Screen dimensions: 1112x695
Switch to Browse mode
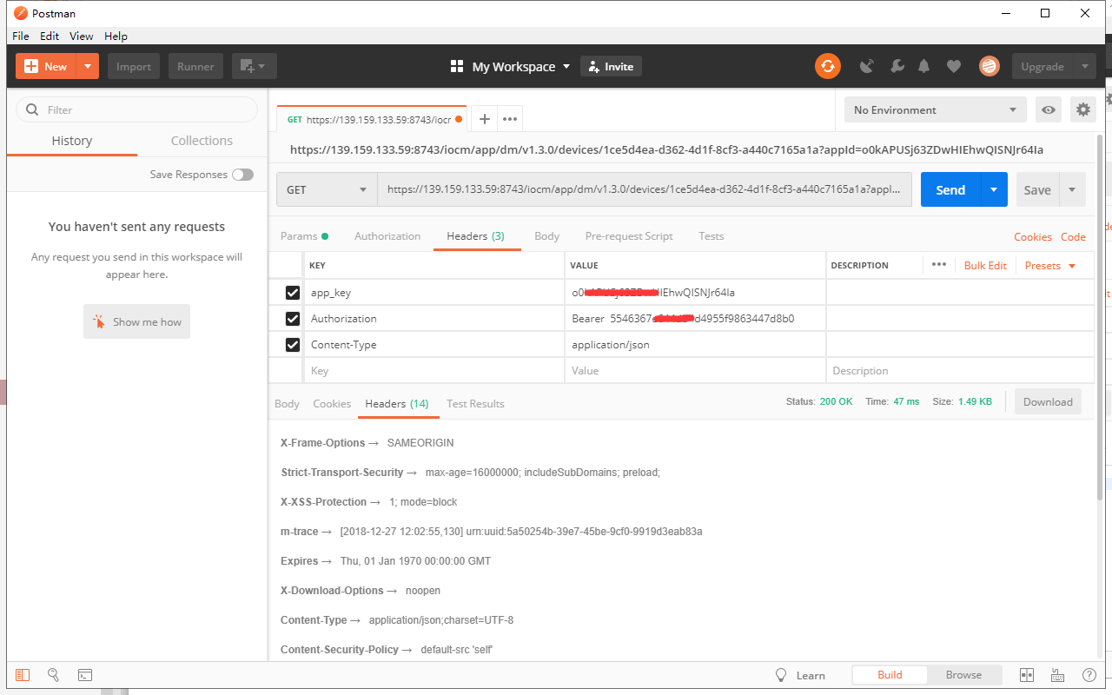coord(963,675)
